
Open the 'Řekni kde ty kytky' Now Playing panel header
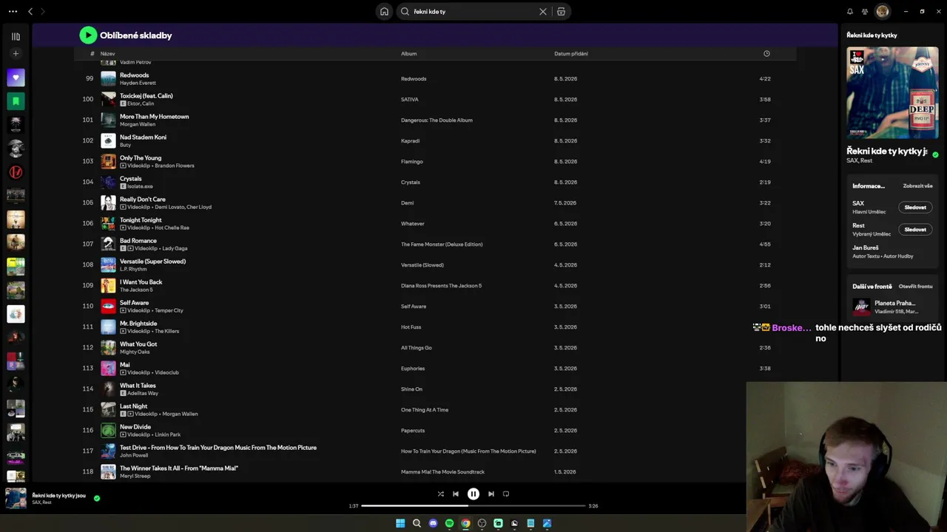[x=872, y=35]
